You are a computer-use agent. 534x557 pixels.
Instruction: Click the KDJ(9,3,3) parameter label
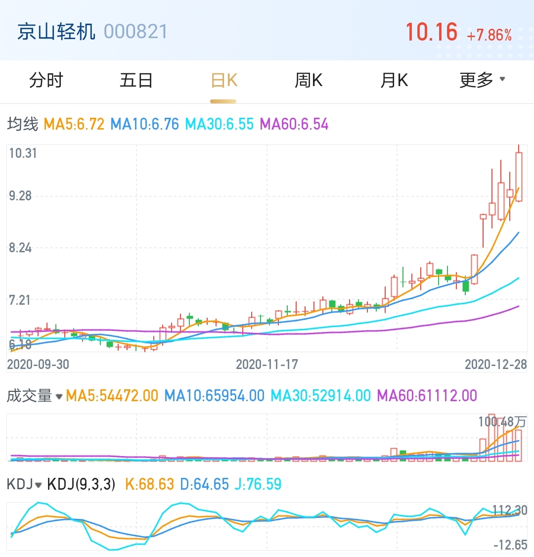81,484
